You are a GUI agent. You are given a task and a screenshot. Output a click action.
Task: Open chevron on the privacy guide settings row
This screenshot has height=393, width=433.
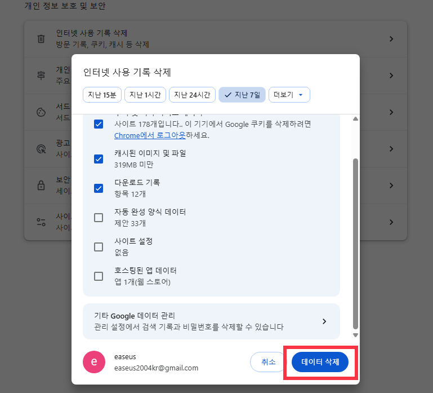pos(391,76)
